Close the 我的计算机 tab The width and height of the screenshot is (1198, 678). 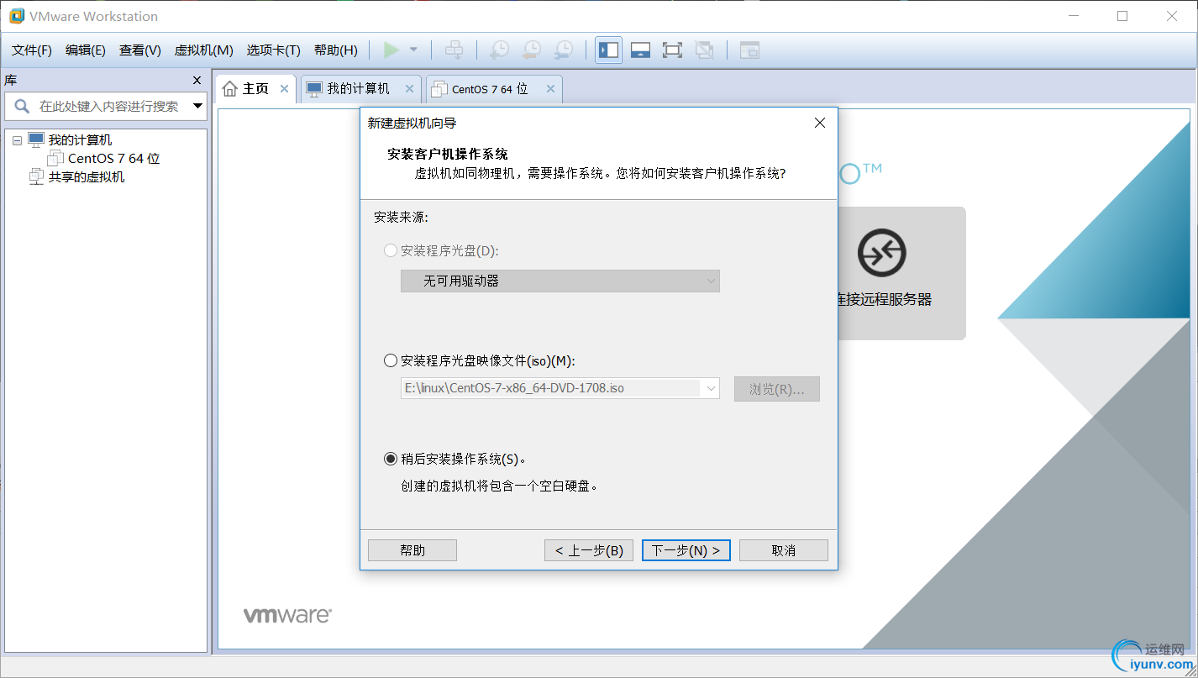(409, 88)
